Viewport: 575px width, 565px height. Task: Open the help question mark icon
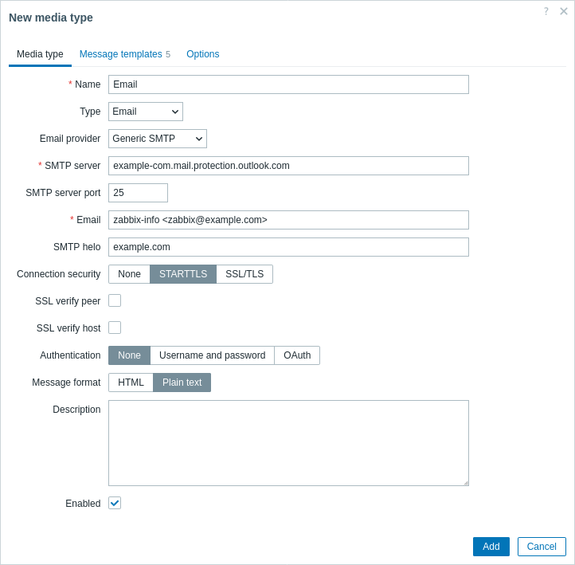tap(546, 11)
